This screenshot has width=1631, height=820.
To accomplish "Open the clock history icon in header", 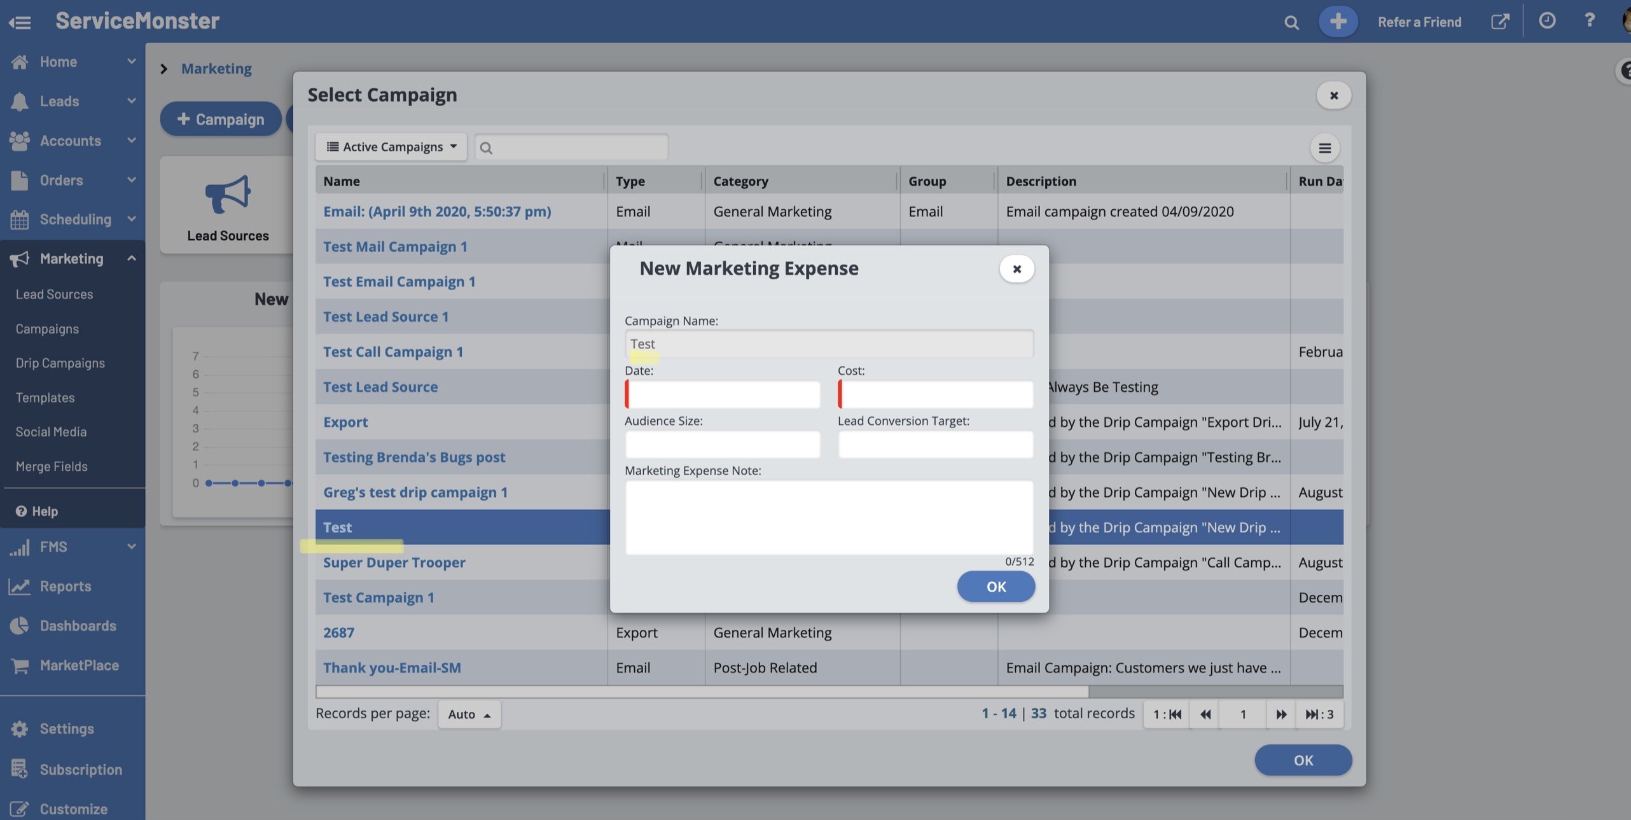I will click(1546, 21).
